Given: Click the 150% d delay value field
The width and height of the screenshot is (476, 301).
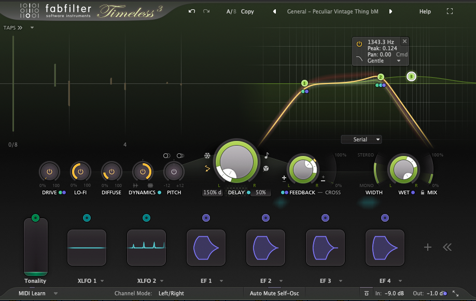Looking at the screenshot, I should pos(212,192).
